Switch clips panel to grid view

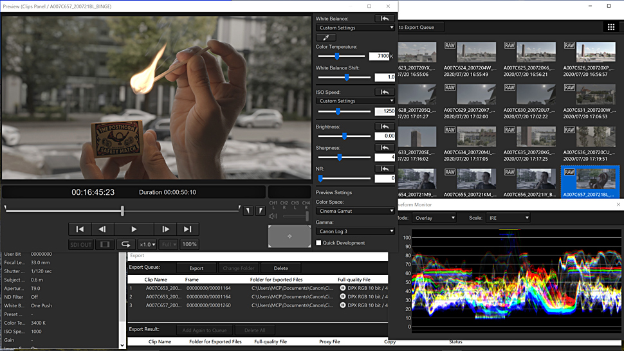[611, 27]
